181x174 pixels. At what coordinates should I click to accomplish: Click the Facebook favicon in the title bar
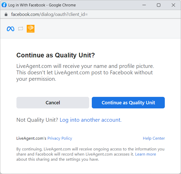pyautogui.click(x=4, y=5)
